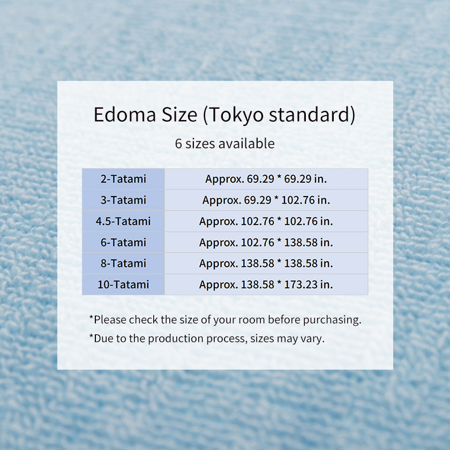Choose the "Approx. 102.76 * 138.58 in." dimensions
Screen dimensions: 450x450
click(266, 242)
